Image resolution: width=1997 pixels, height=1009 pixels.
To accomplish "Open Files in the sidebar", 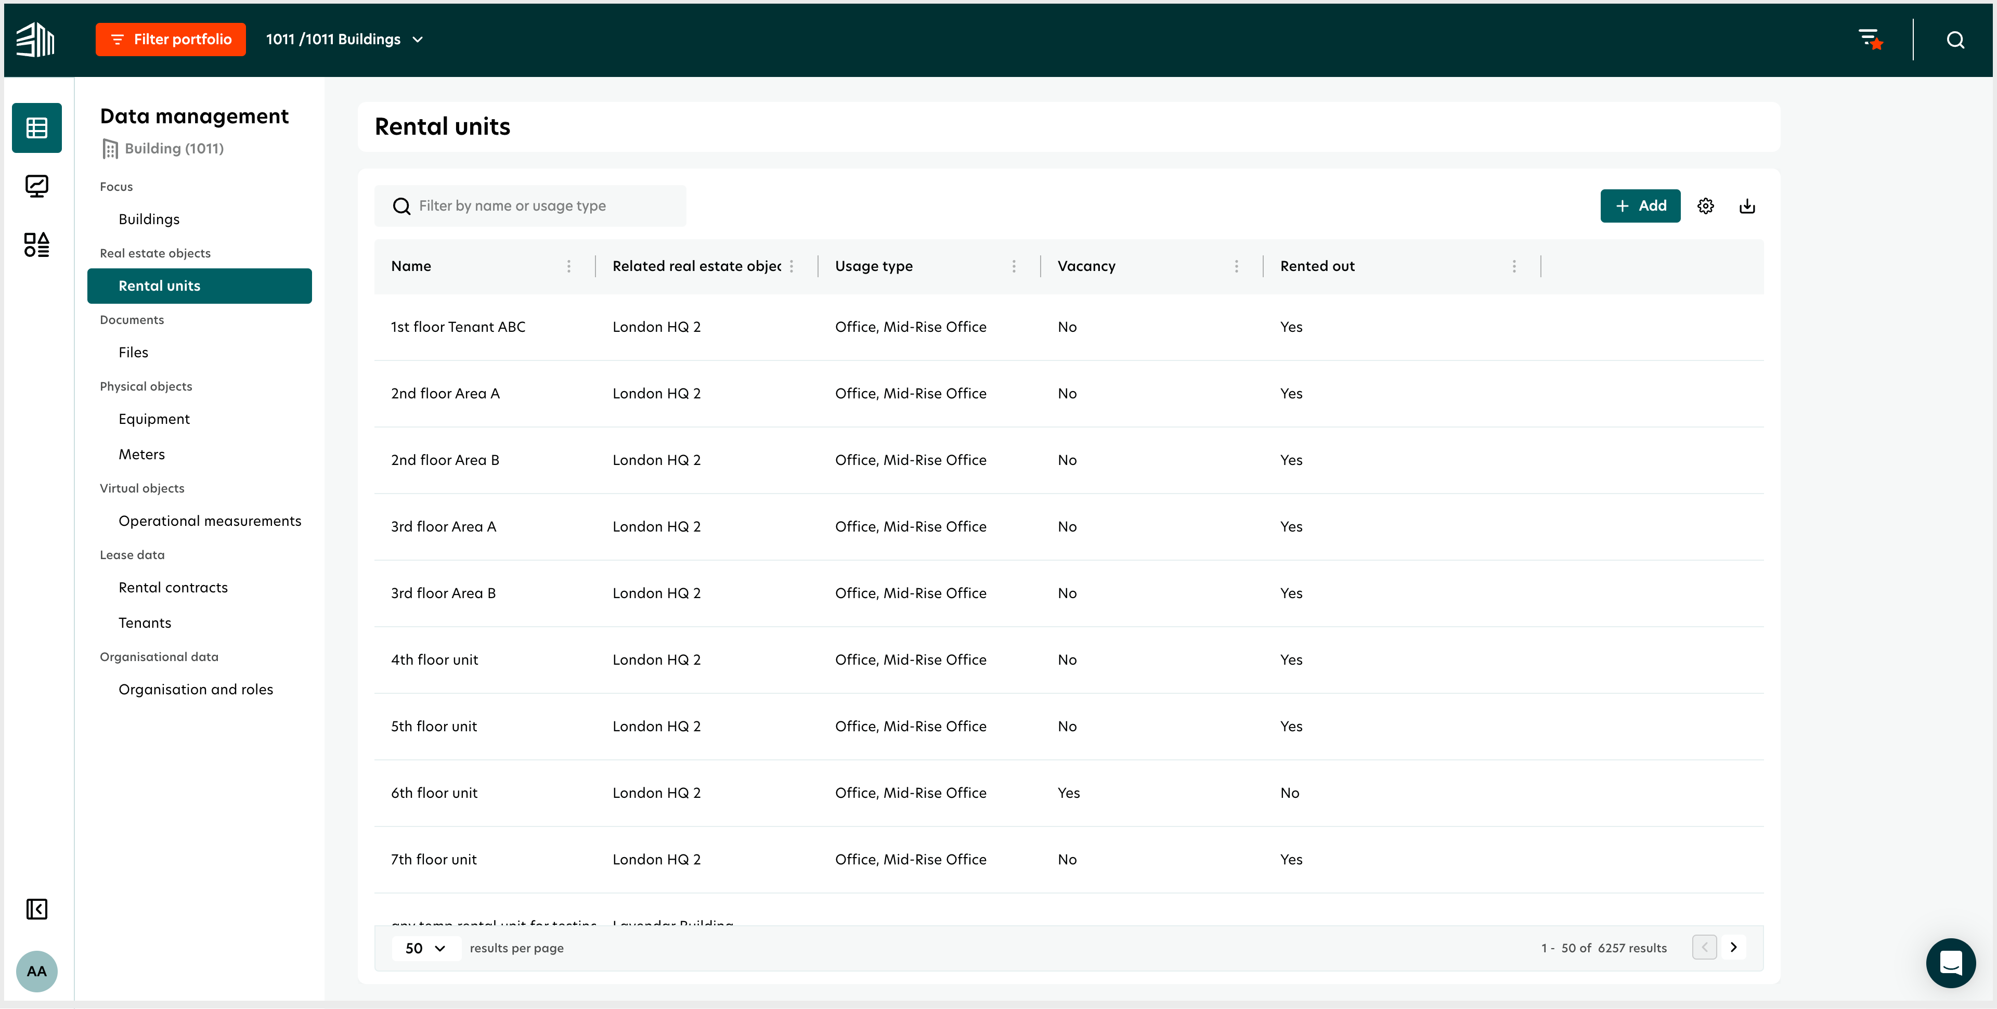I will 133,352.
